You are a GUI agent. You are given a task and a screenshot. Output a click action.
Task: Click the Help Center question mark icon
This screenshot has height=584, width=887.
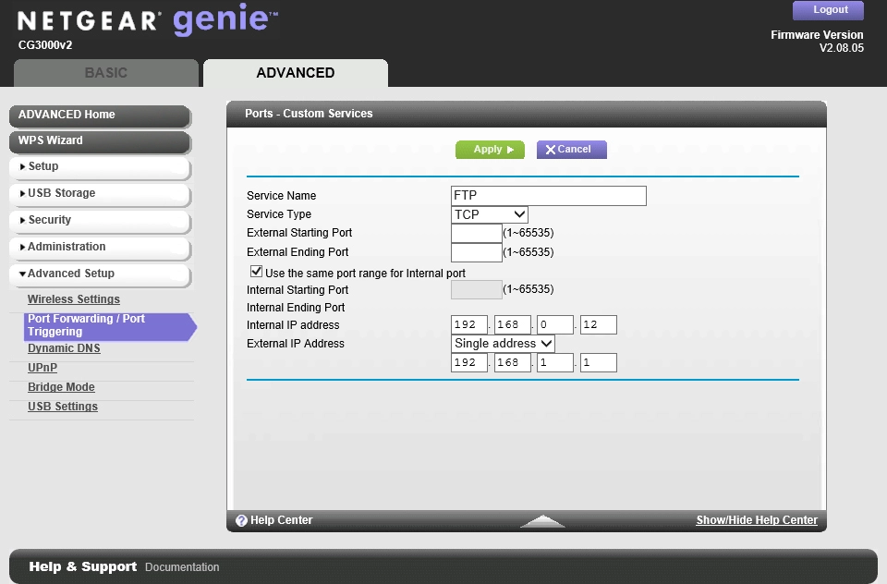pos(241,521)
